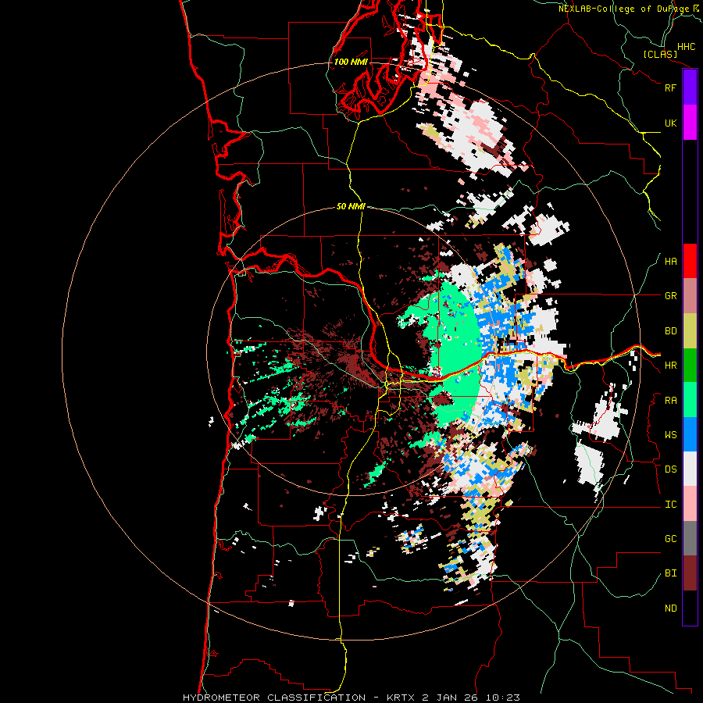703x703 pixels.
Task: Click the bright green RA rain swatch
Action: tap(690, 400)
